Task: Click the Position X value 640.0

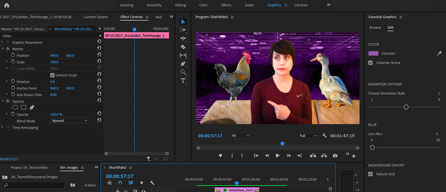Action: [54, 56]
